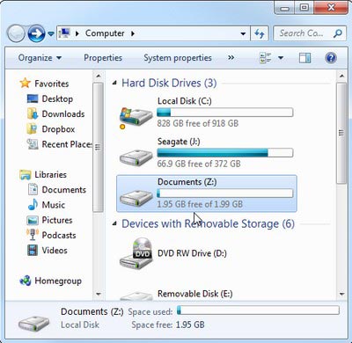Click in the Search Computer field
Screen dimensions: 352x343
pos(302,33)
